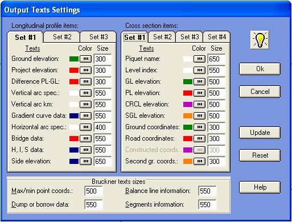Open color picker button for Second gr. coords.

199,162
